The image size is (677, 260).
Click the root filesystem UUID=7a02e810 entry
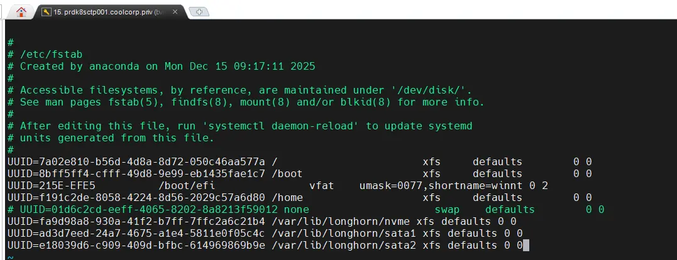(136, 161)
